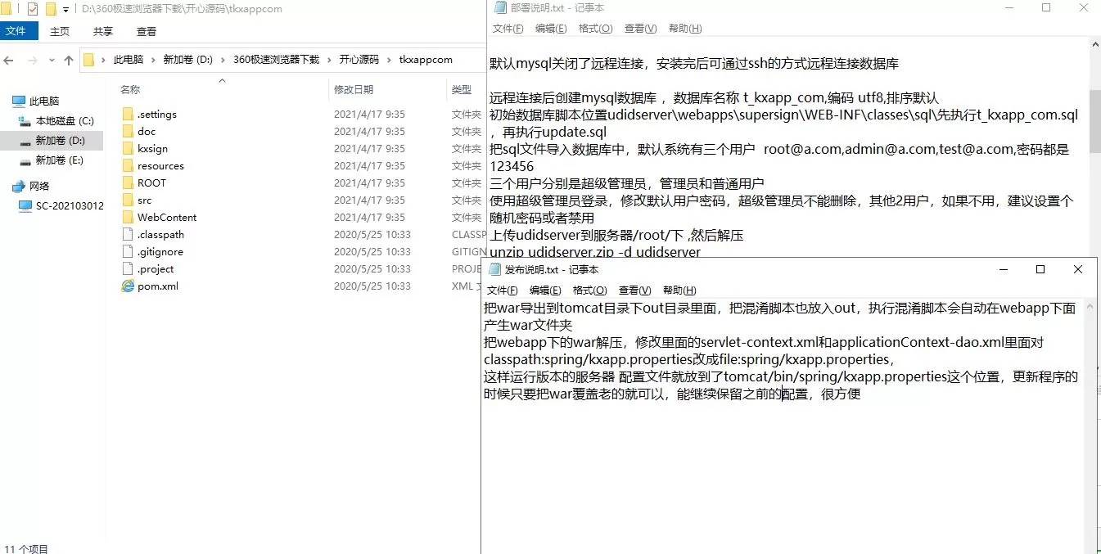
Task: Open the Customize Quick Access Toolbar dropdown
Action: click(x=65, y=10)
